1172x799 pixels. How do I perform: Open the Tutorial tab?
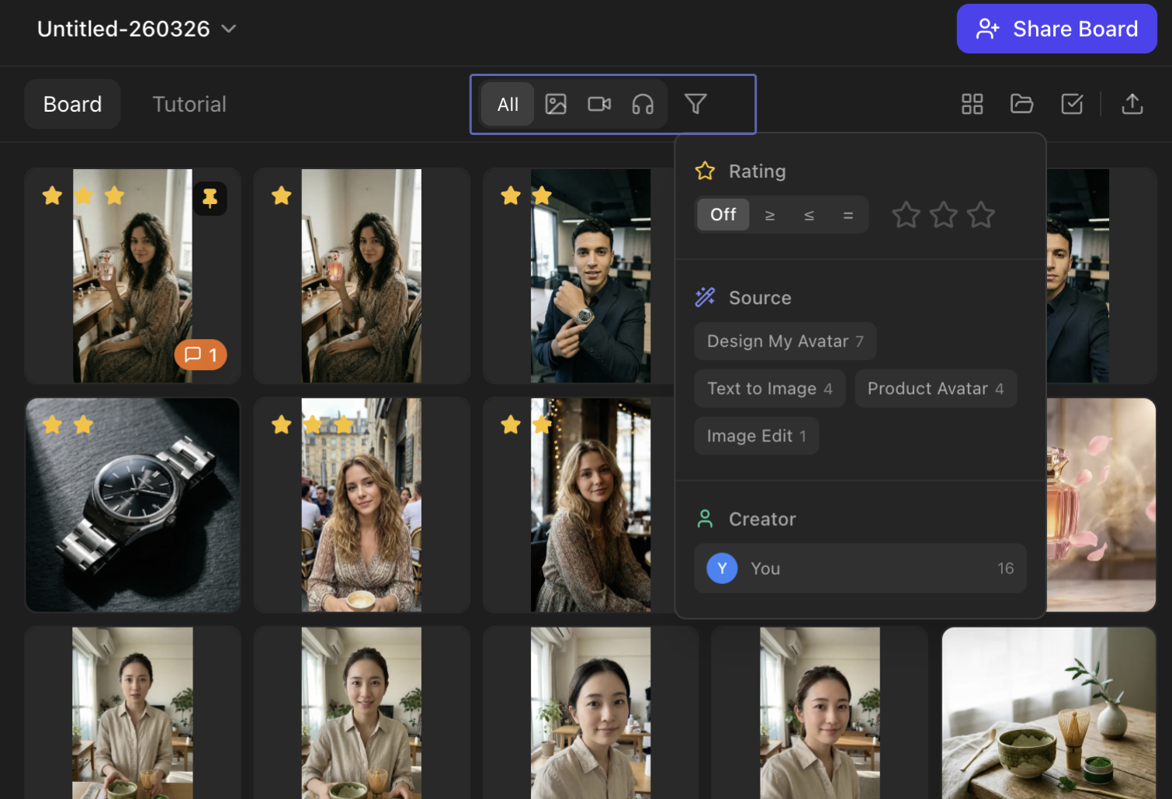(x=189, y=104)
